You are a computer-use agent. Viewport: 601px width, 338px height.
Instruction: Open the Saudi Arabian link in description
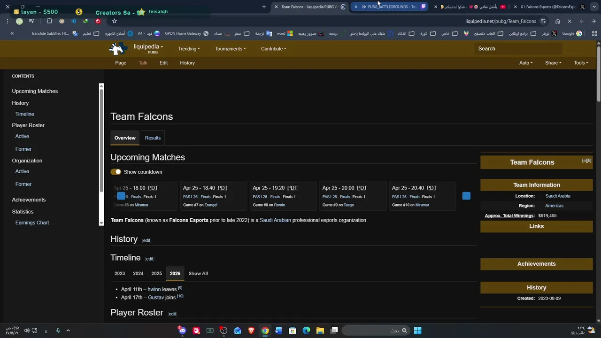tap(275, 220)
